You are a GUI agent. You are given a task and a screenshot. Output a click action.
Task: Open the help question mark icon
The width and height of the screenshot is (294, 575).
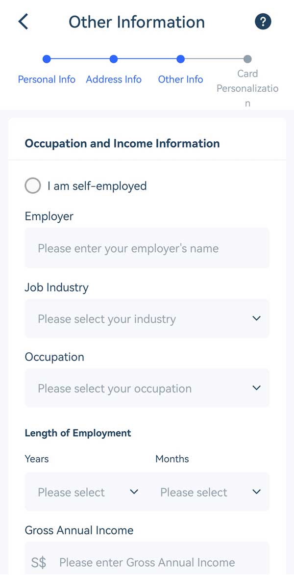point(263,22)
